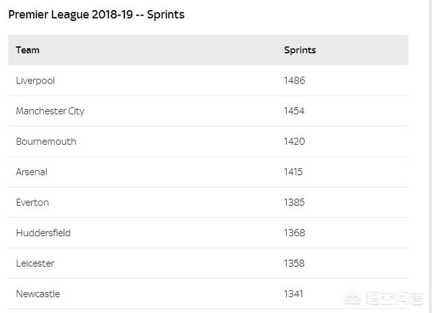Select the Liverpool team name
The width and height of the screenshot is (432, 313).
pos(35,81)
